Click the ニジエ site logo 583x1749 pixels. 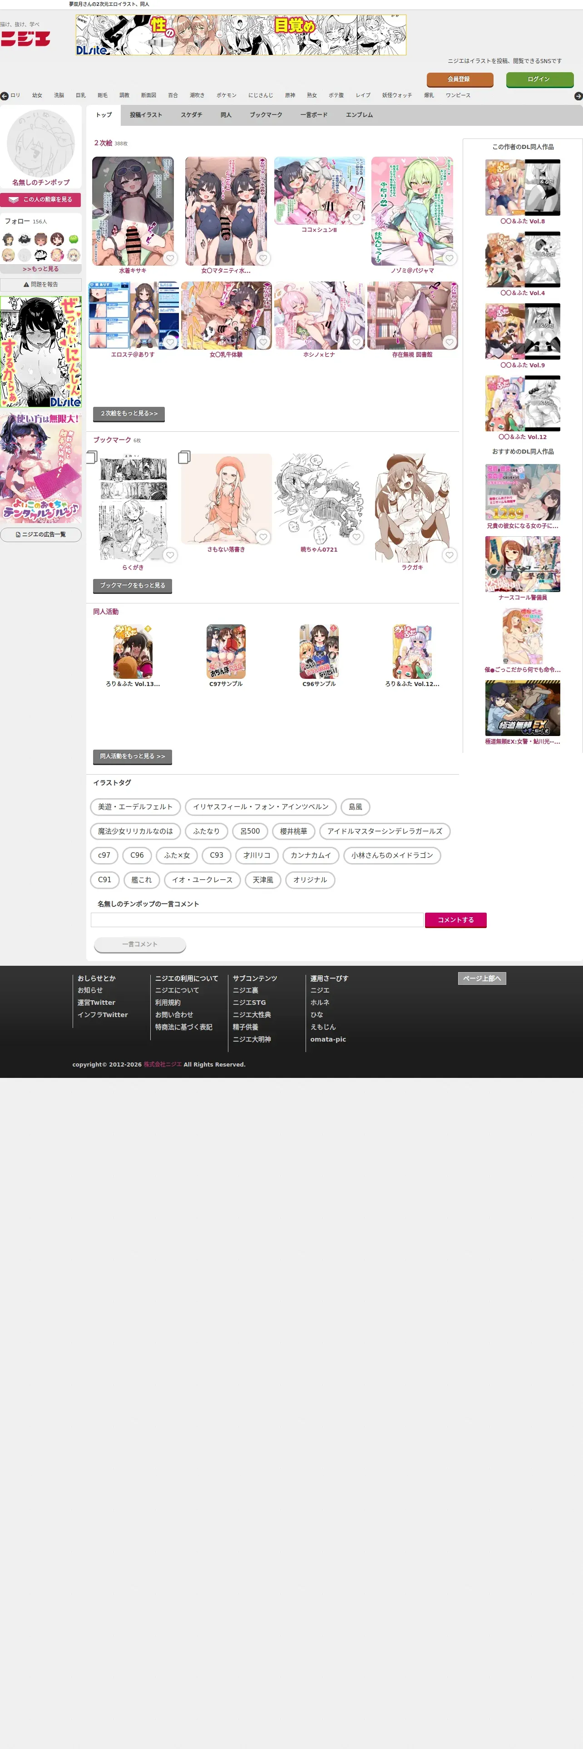click(25, 39)
